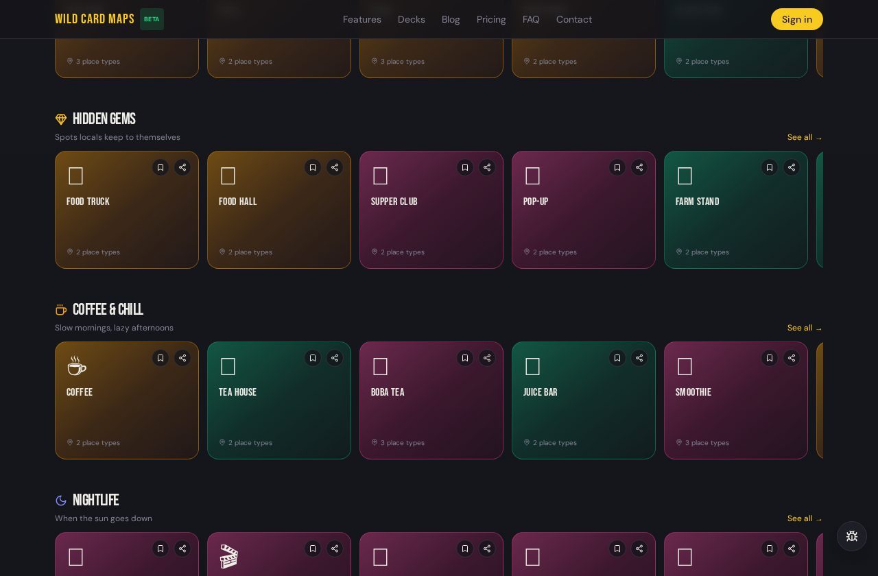Save the Supper Club card with bookmark
The image size is (878, 576).
pos(465,167)
